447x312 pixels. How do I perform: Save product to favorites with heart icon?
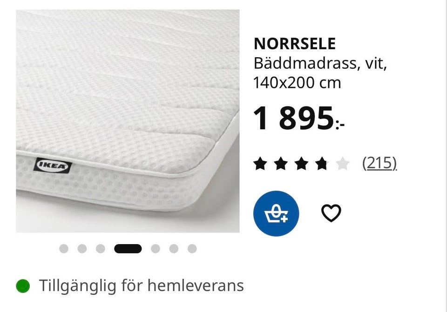tap(331, 213)
